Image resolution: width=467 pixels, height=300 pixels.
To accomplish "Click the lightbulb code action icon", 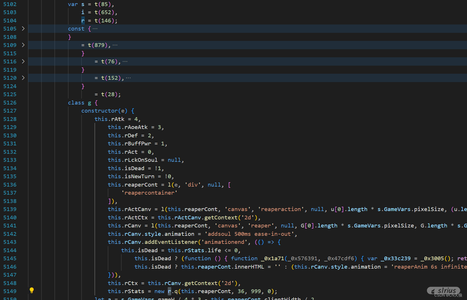I will [x=32, y=290].
